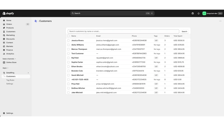Check the Jessica Rivera row checkbox
224x126 pixels.
coord(68,41)
